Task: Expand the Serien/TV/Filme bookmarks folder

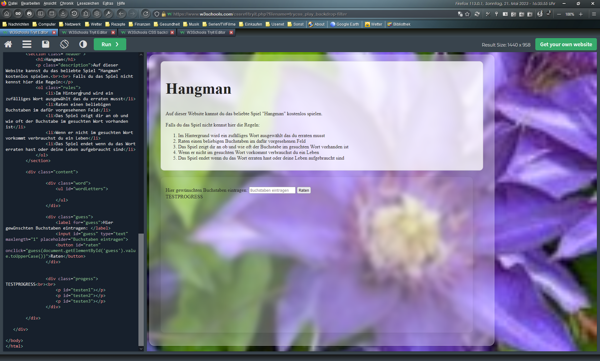Action: [219, 24]
